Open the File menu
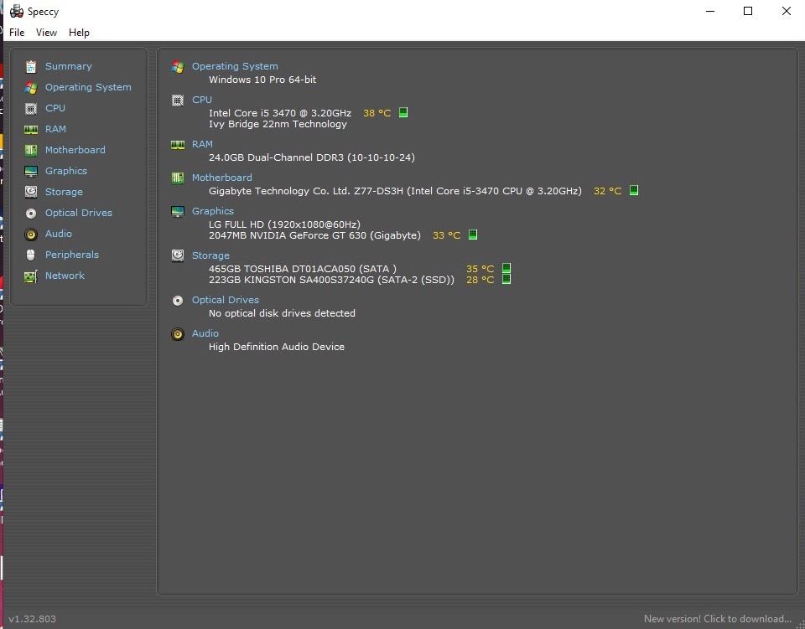 (17, 33)
